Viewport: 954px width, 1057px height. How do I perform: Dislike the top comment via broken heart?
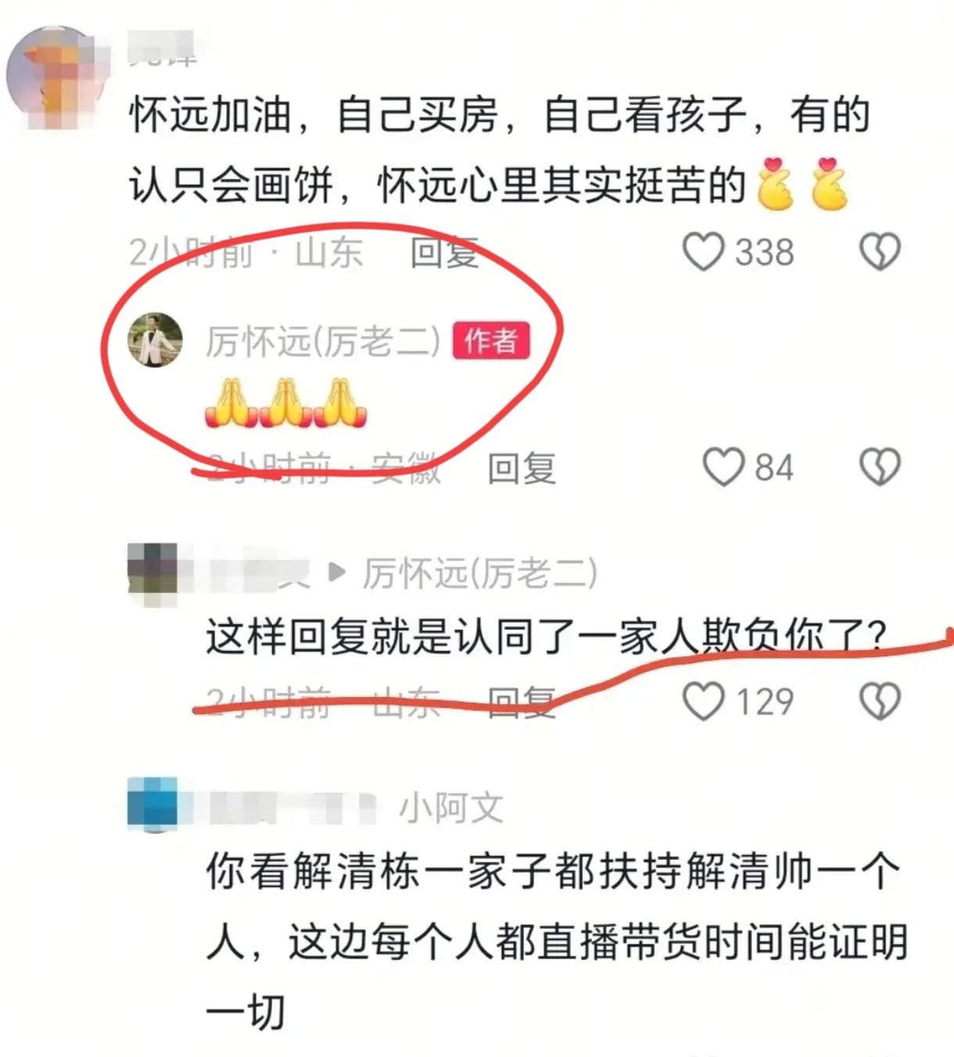pos(880,252)
